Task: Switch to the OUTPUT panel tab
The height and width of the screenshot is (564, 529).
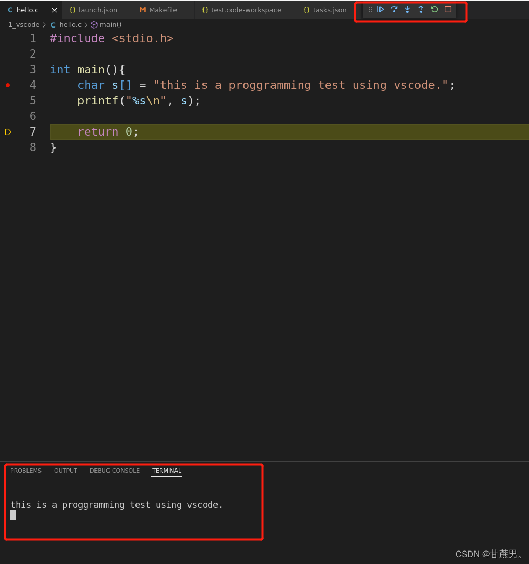Action: (65, 471)
